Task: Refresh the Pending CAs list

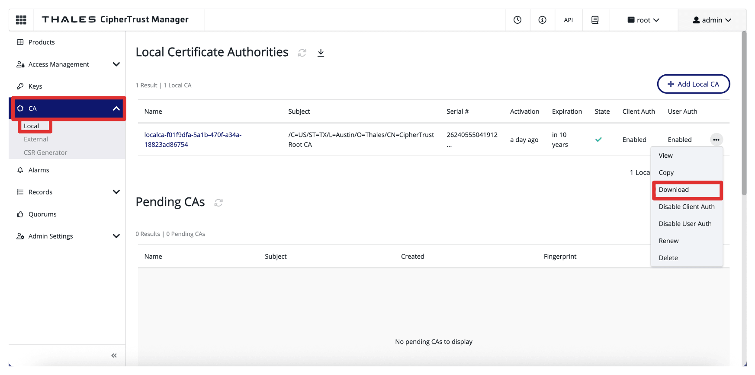Action: (x=218, y=203)
